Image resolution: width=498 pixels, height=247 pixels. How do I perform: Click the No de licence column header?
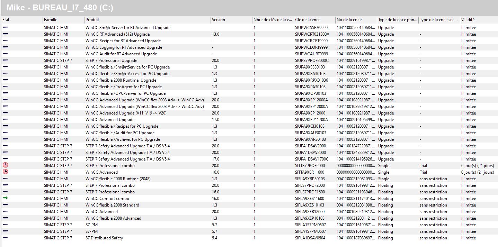(349, 20)
